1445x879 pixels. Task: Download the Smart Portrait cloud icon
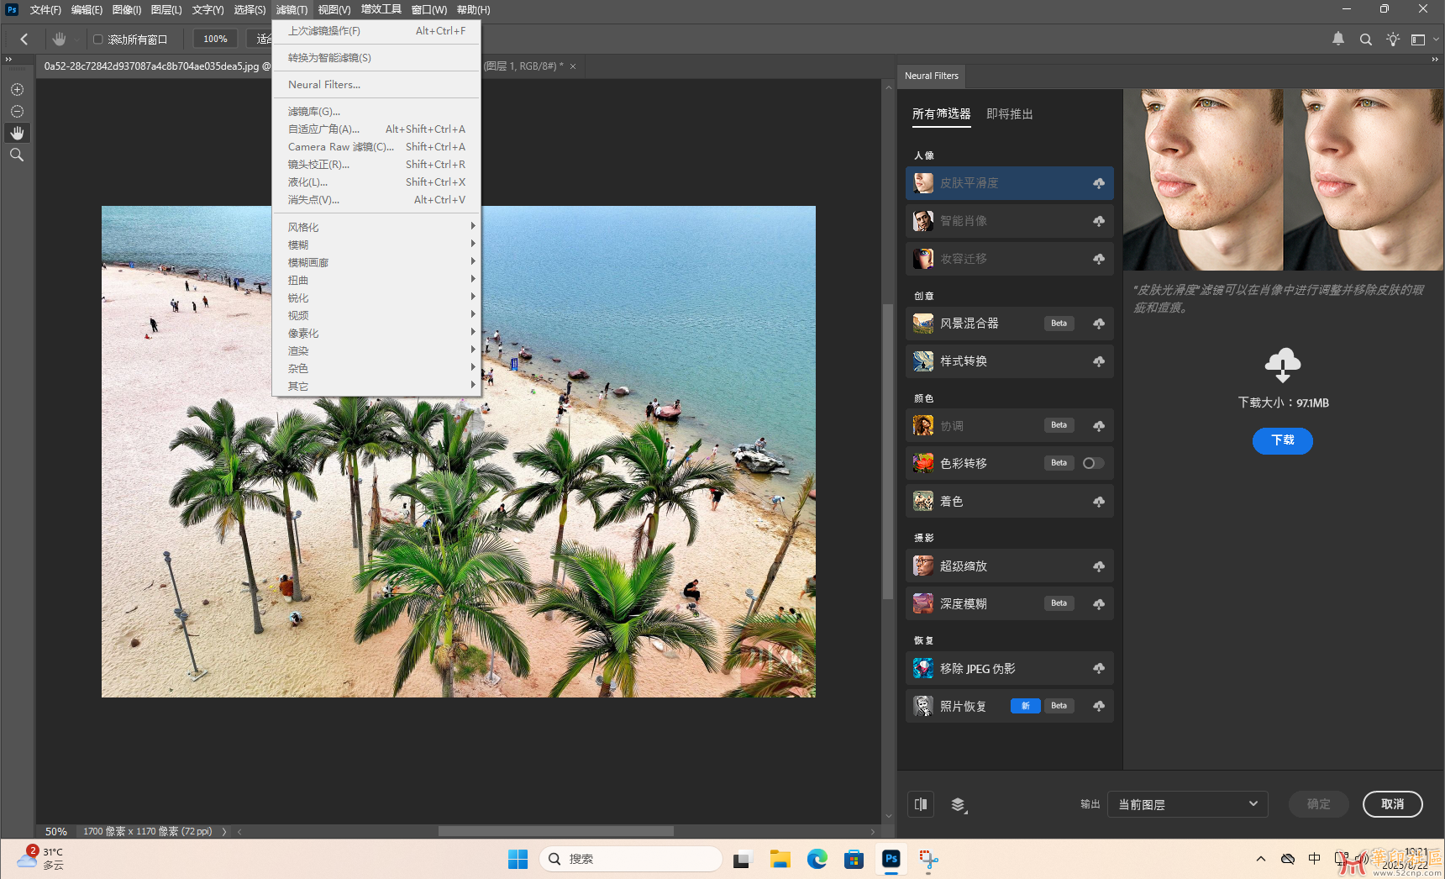click(x=1099, y=221)
